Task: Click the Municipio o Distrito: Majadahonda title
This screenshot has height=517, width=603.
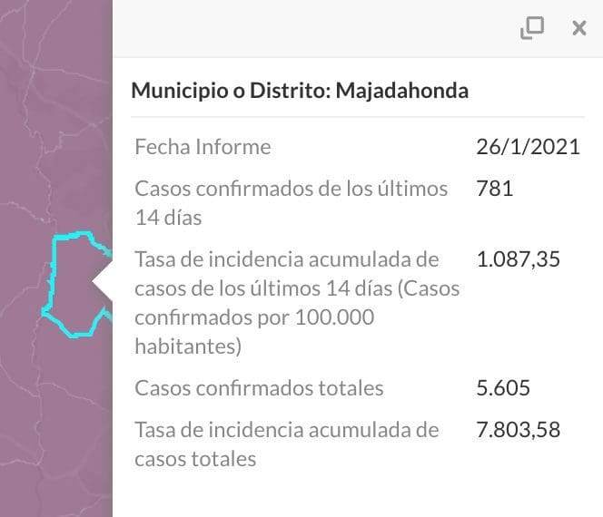Action: pyautogui.click(x=300, y=91)
